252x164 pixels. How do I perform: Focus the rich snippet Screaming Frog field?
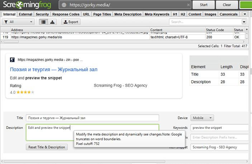point(219,147)
